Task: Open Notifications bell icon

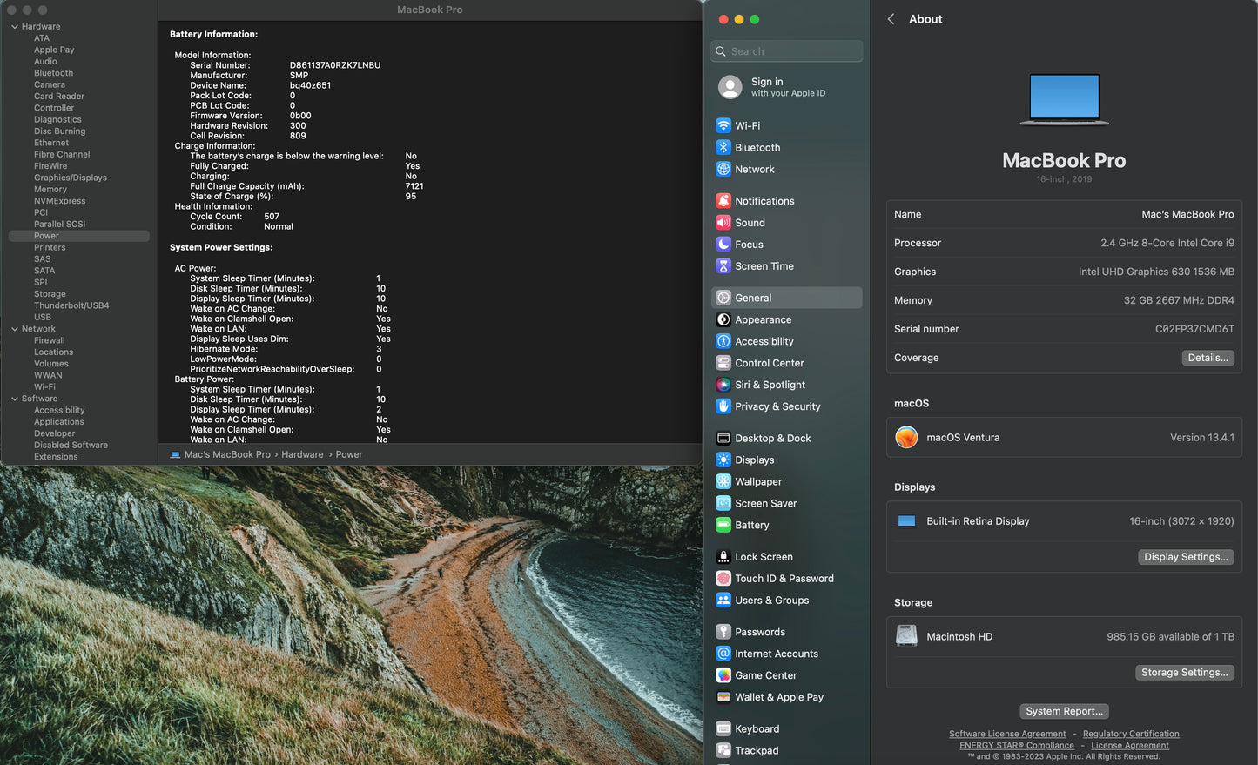Action: (723, 200)
